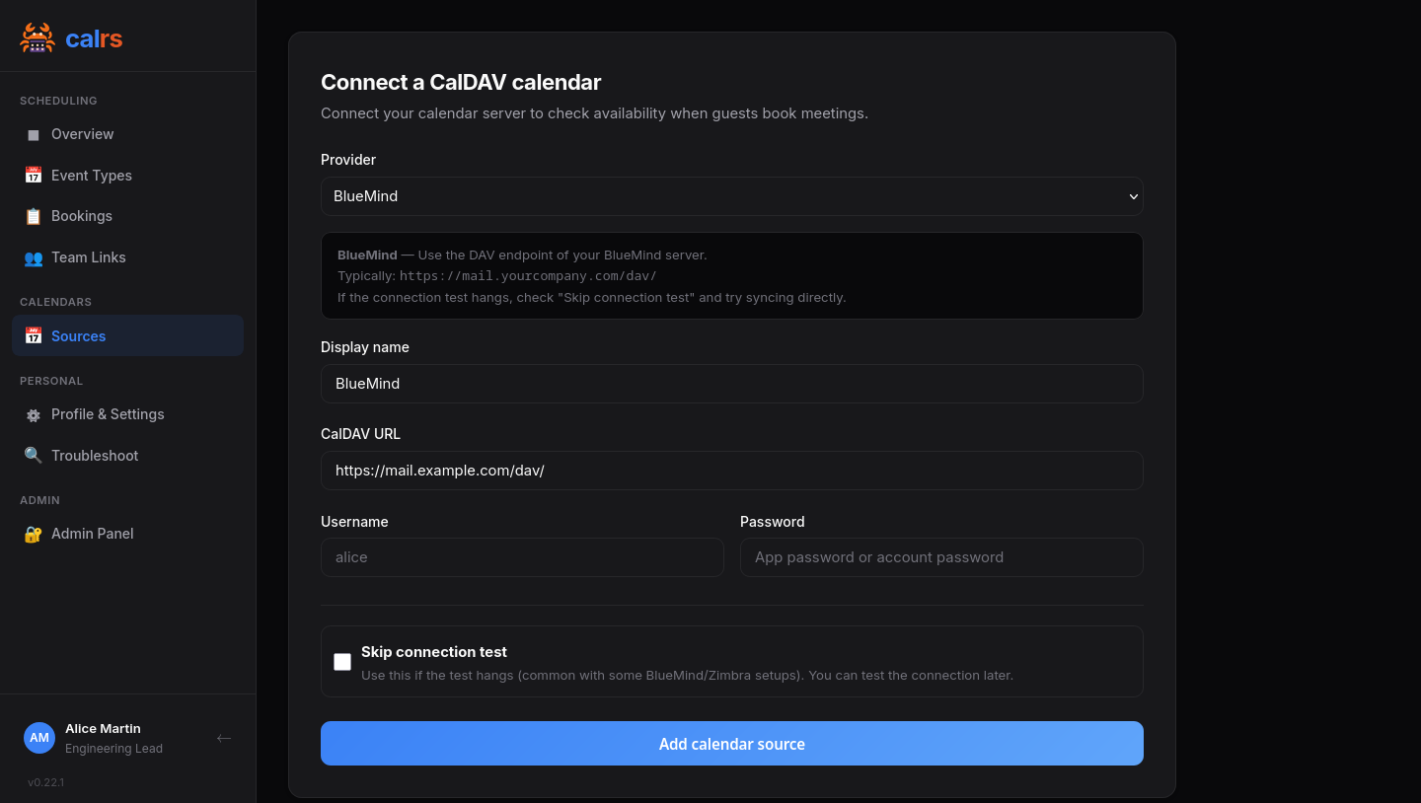Select Sources under the Calendars section

coord(78,335)
